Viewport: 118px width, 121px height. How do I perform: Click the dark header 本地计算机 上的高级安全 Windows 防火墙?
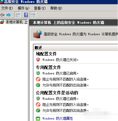click(68, 23)
